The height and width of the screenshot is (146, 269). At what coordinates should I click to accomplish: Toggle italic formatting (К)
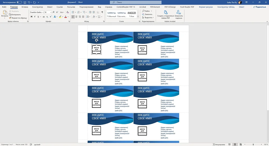point(35,17)
